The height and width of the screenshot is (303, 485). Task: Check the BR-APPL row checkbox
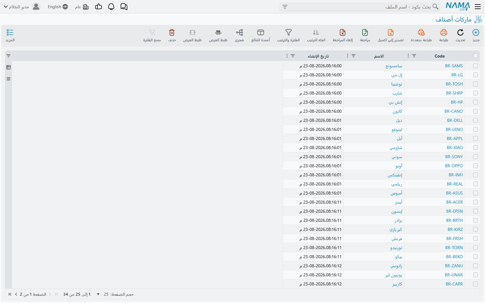pos(476,138)
